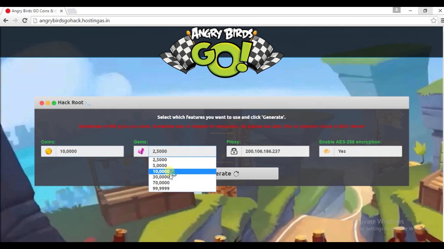Go back using the browser back arrow
The image size is (444, 249).
[x=6, y=21]
